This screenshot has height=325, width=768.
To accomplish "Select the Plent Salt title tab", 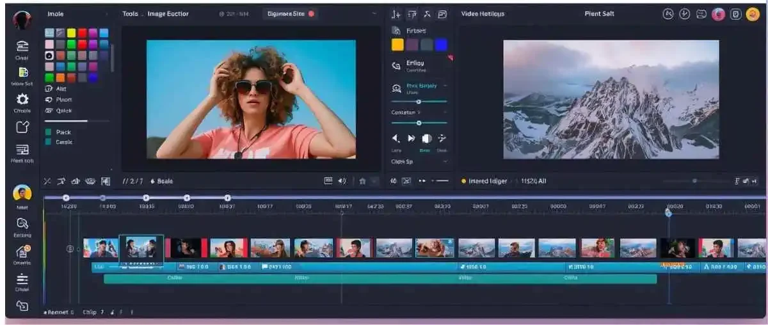I will (601, 13).
